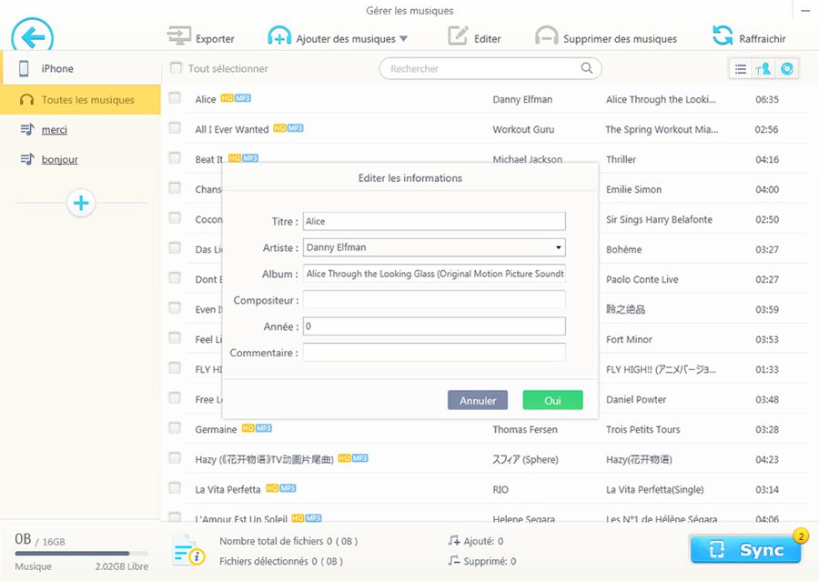This screenshot has width=819, height=581.
Task: Open the merci playlist
Action: pos(55,130)
